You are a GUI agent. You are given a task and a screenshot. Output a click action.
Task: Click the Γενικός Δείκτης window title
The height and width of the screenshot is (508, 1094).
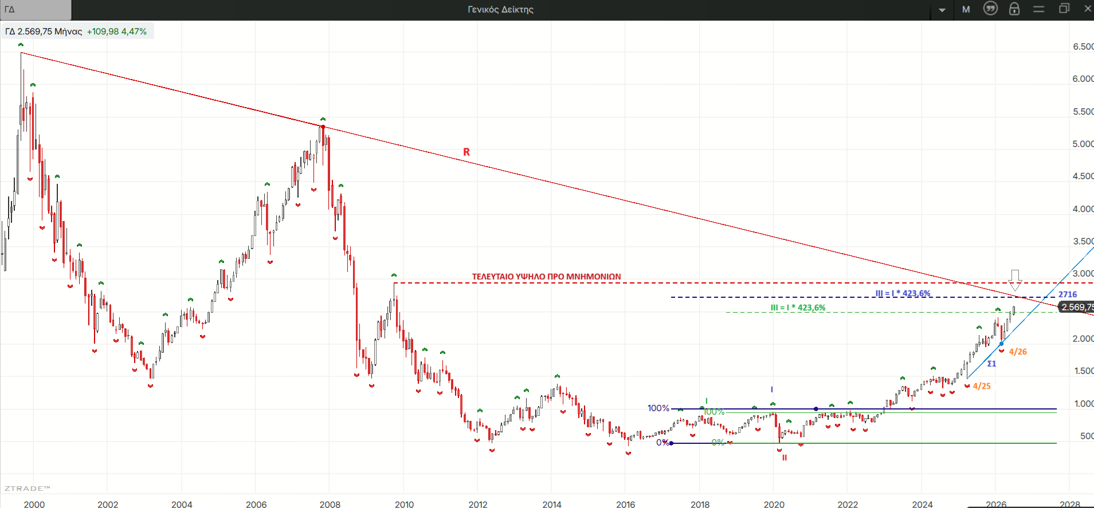501,9
